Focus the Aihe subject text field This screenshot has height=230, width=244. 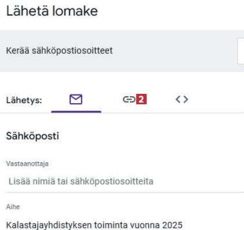(125, 225)
